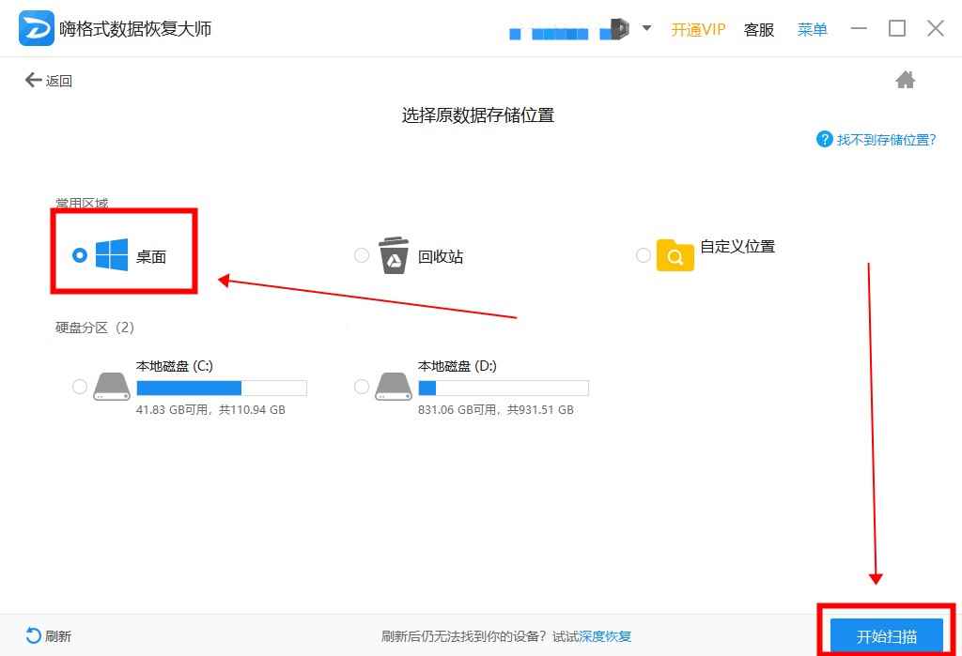Click the D drive usage bar
962x656 pixels.
[x=503, y=388]
